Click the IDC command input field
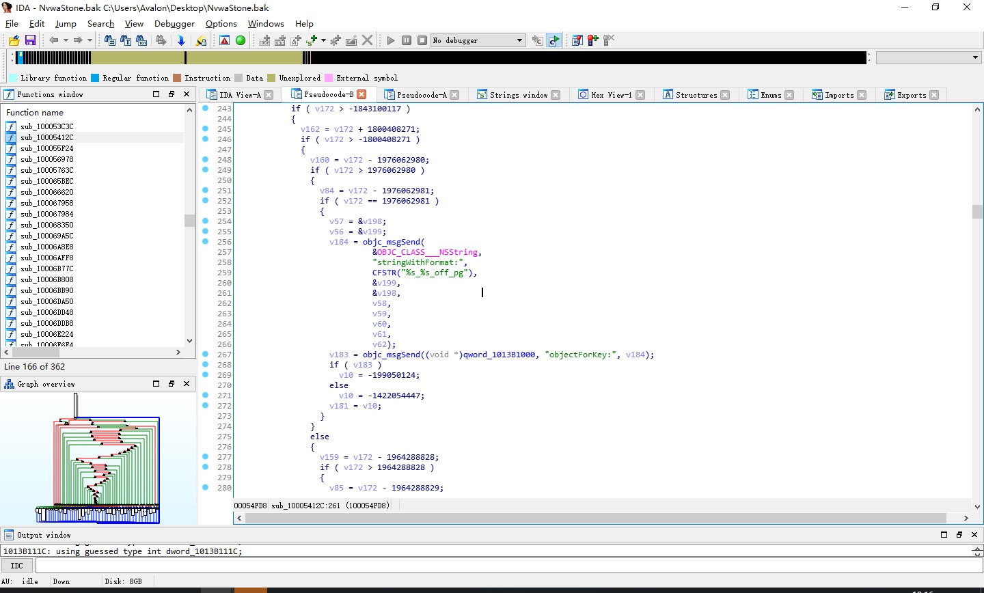984x593 pixels. pyautogui.click(x=506, y=566)
